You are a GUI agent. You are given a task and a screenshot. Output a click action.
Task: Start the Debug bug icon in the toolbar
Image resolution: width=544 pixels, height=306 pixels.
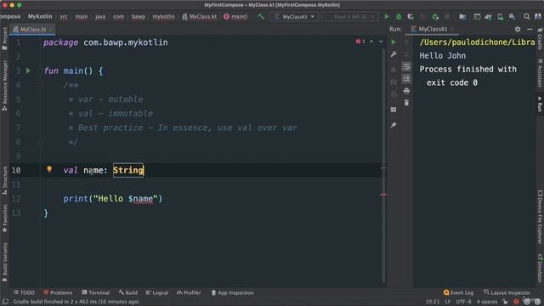[x=399, y=17]
